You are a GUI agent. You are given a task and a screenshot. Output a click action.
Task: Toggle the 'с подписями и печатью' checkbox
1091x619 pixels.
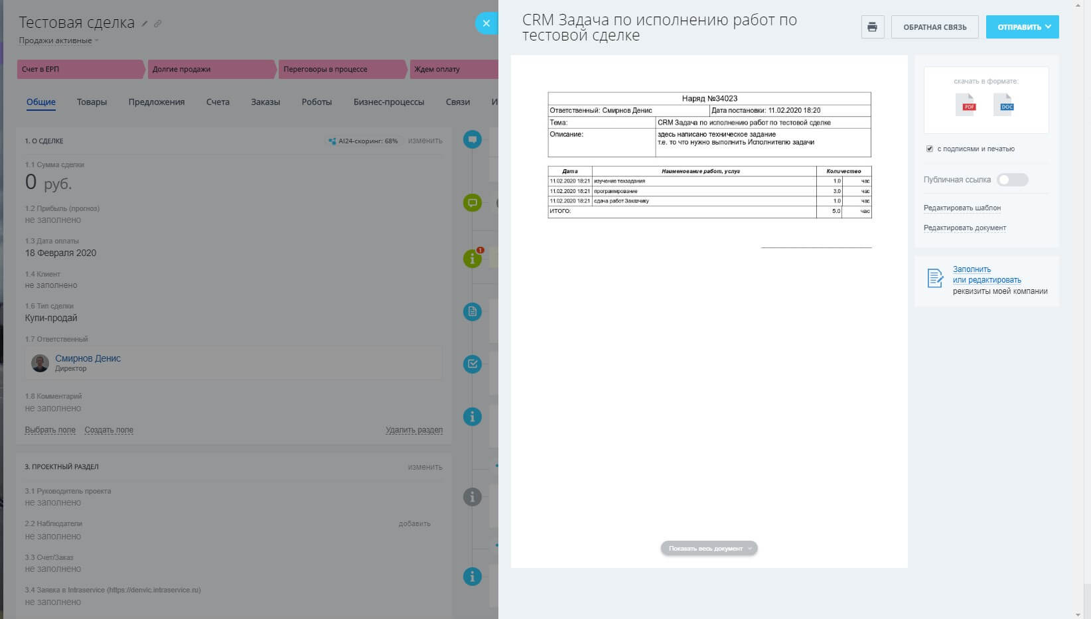pyautogui.click(x=929, y=149)
